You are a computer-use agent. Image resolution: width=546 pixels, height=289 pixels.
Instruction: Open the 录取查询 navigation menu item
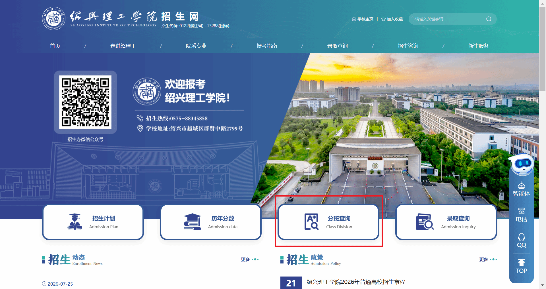coord(337,46)
